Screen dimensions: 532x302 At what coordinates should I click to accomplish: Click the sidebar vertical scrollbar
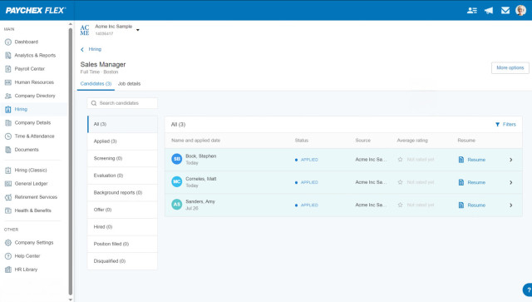[71, 161]
